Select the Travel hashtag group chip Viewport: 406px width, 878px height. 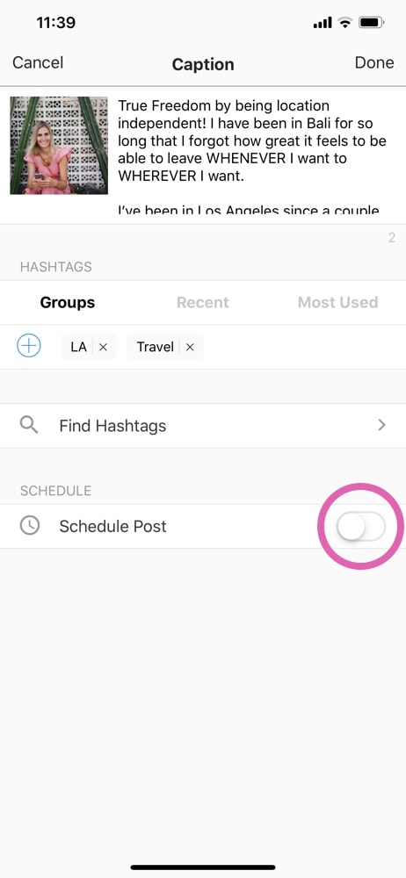[156, 347]
